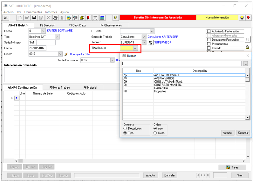
Task: Click the picture with question mark toolbar icon
Action: 69,18
